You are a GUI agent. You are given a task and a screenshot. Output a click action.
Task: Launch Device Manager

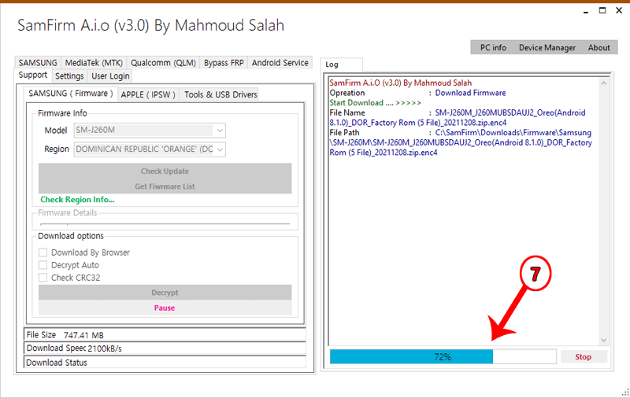tap(547, 47)
